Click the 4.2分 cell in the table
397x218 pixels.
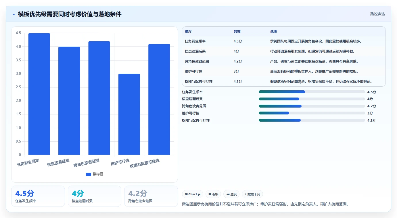coord(238,61)
